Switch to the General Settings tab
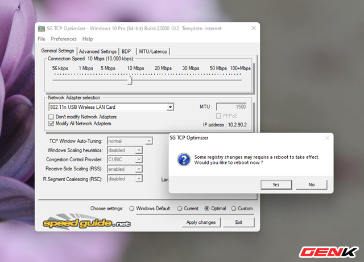This screenshot has width=364, height=262. (57, 51)
